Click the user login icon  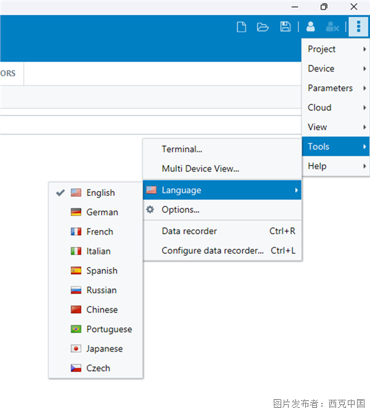point(311,27)
